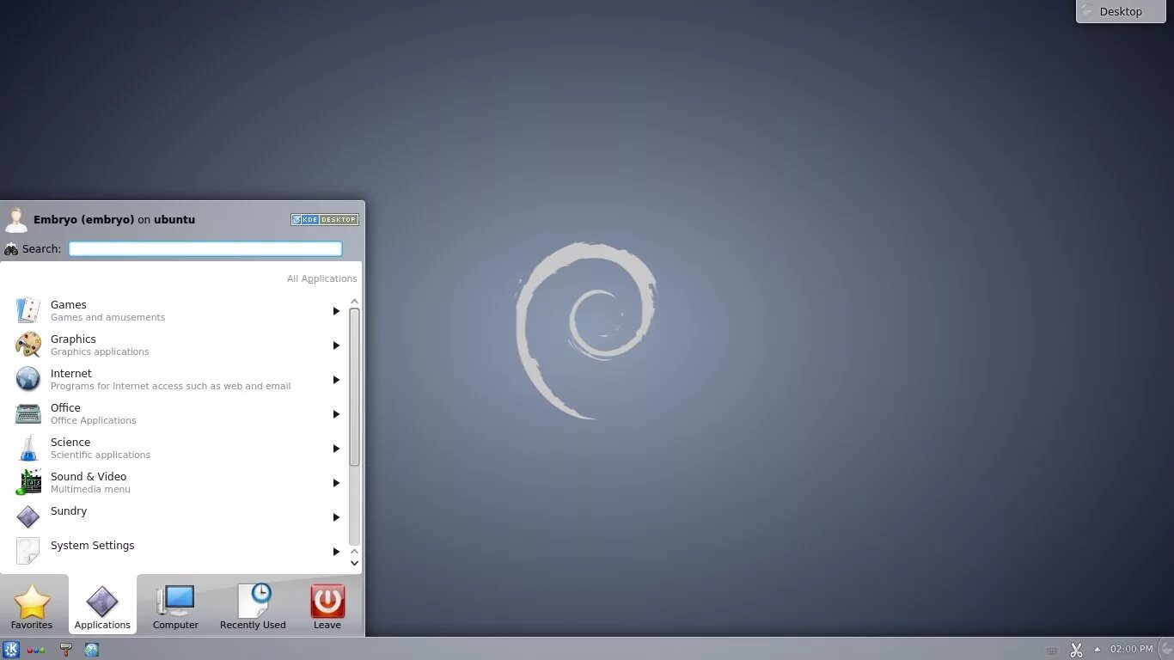Open Games category label
Screen dimensions: 1174x660
pos(69,304)
